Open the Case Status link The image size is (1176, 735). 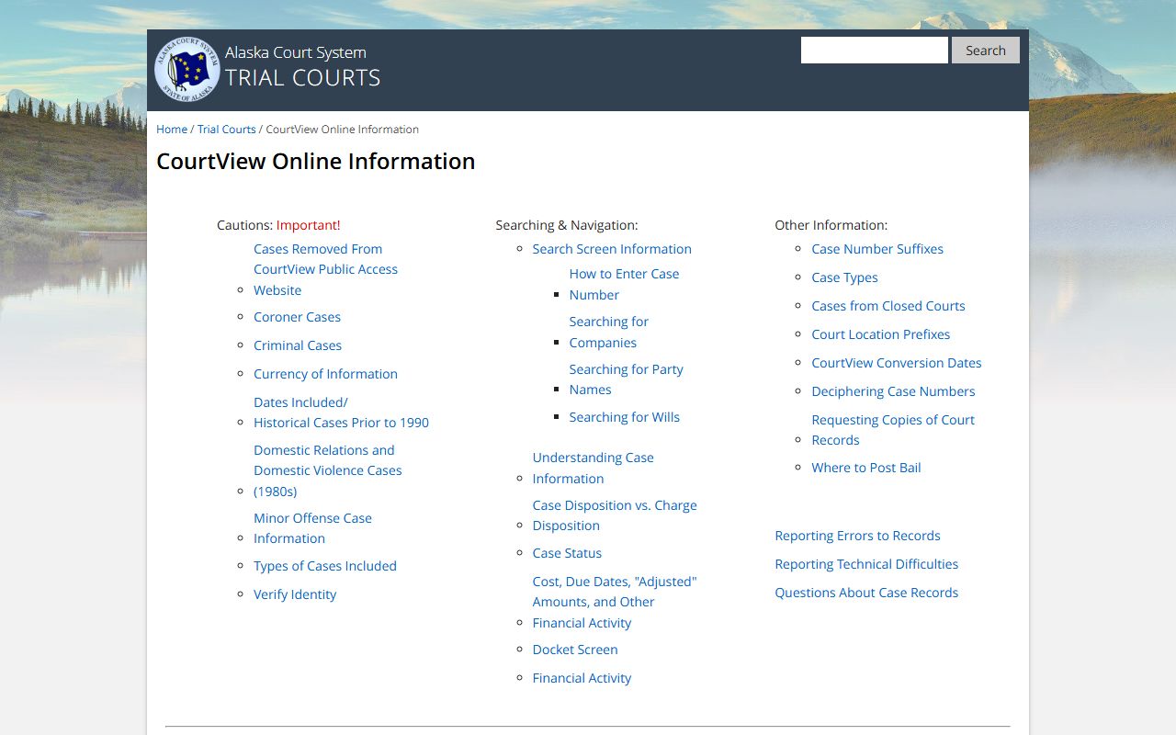567,553
